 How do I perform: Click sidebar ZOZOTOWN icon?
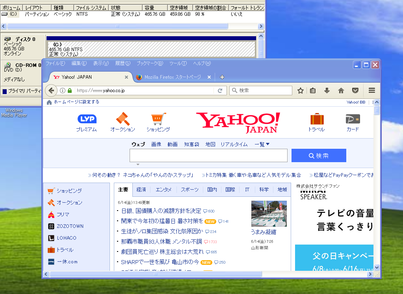click(x=51, y=226)
